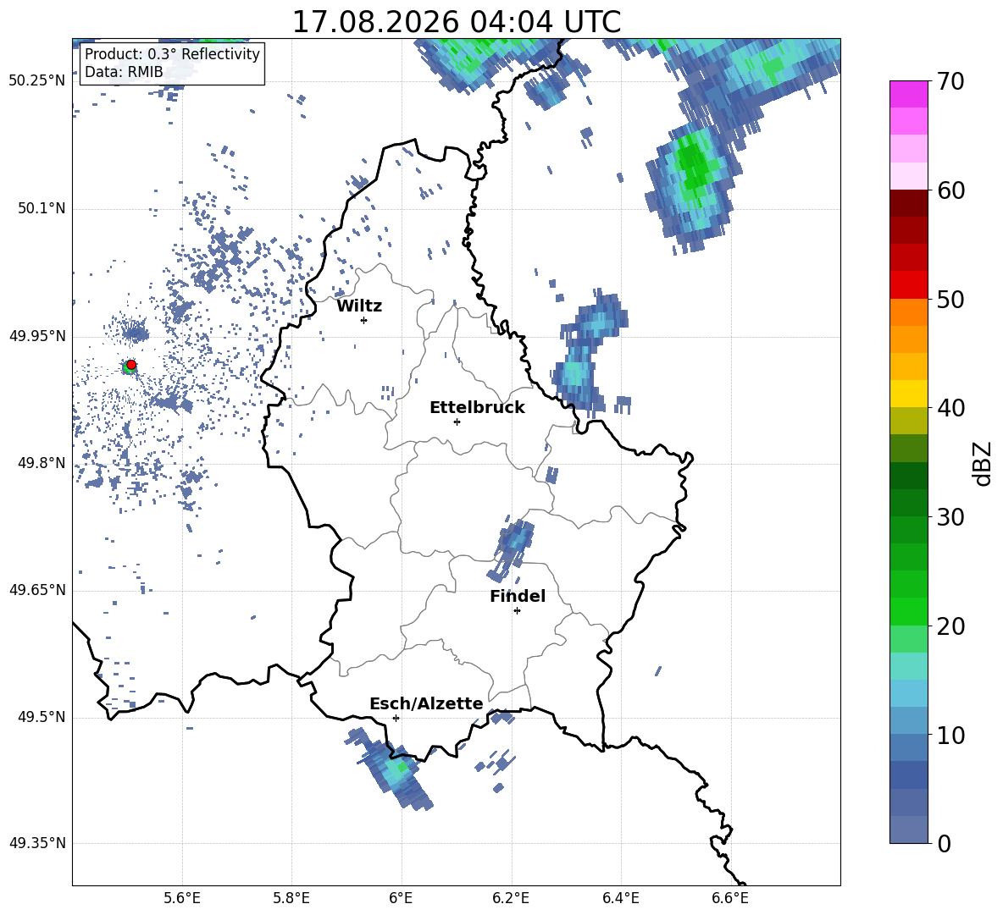Click the Ettelbruck station cross marker
1003x915 pixels.
pyautogui.click(x=457, y=422)
